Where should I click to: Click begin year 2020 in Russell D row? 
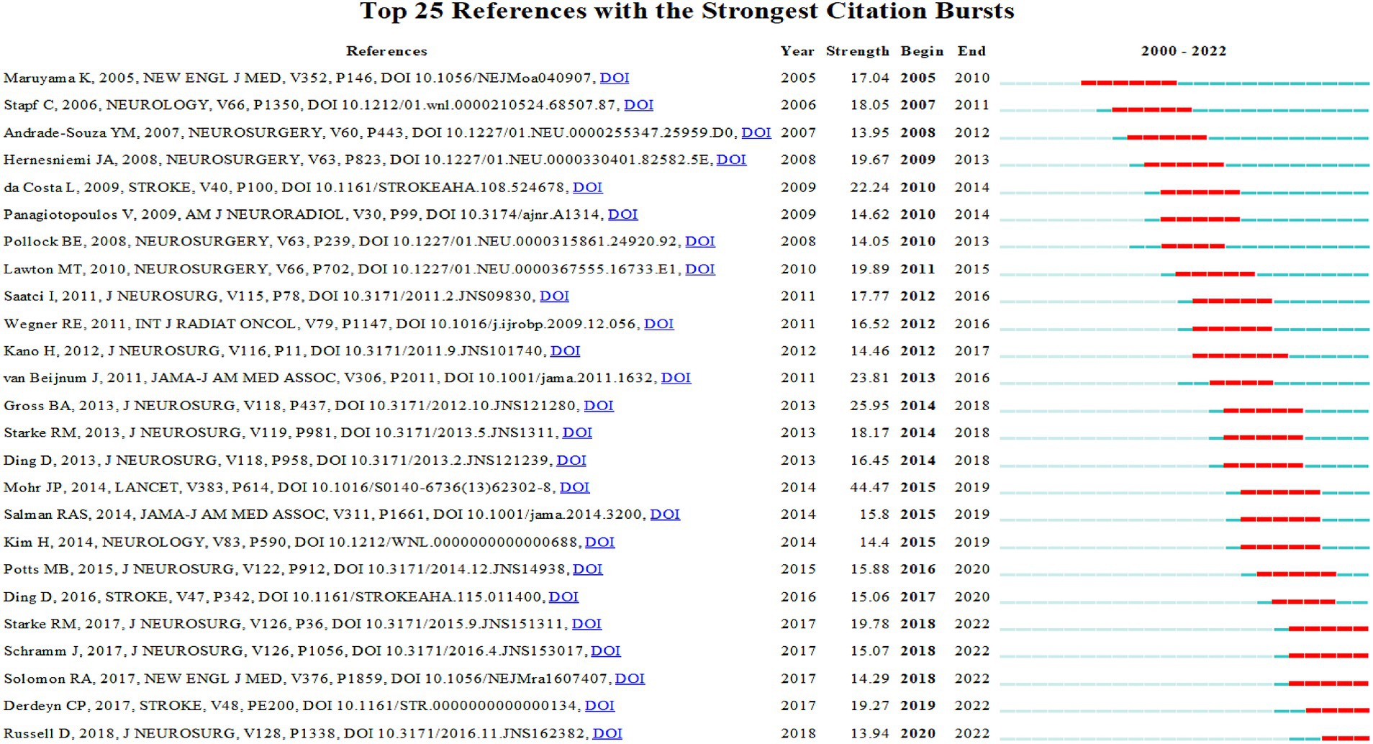coord(918,734)
